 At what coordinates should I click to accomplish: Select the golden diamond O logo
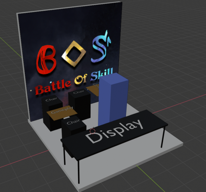[x=74, y=54]
